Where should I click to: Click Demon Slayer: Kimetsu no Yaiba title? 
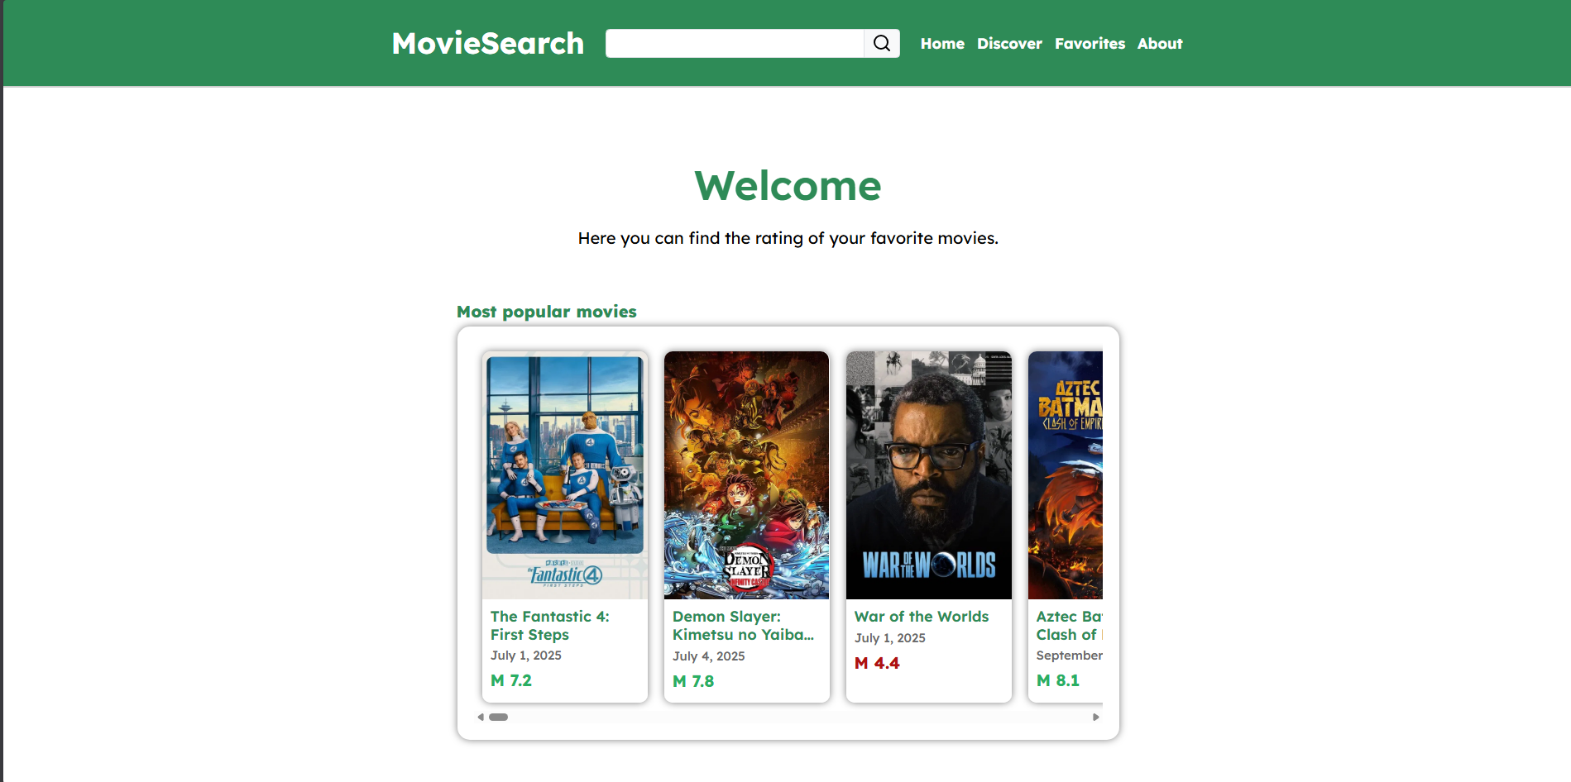pyautogui.click(x=743, y=626)
